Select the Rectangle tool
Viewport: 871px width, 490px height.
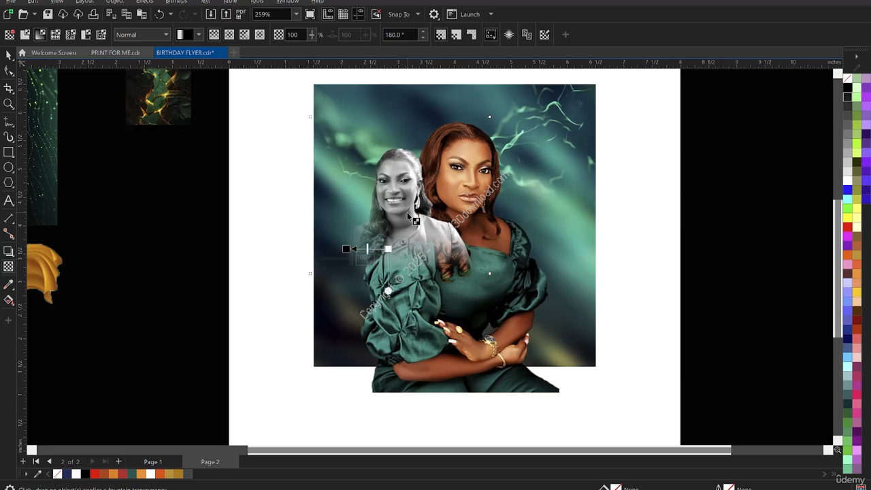pos(8,152)
